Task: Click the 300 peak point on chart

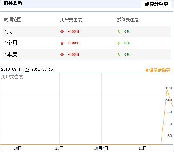Action: (x=167, y=90)
